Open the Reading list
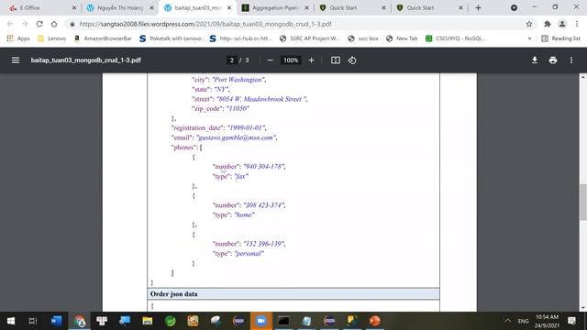 (x=560, y=38)
